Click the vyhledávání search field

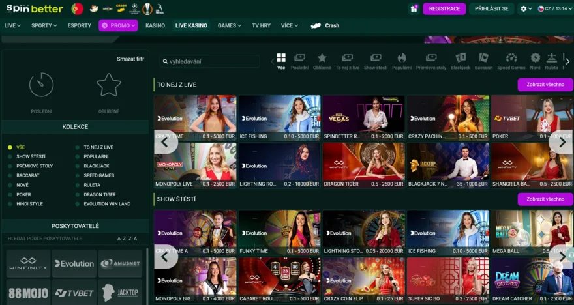click(210, 61)
